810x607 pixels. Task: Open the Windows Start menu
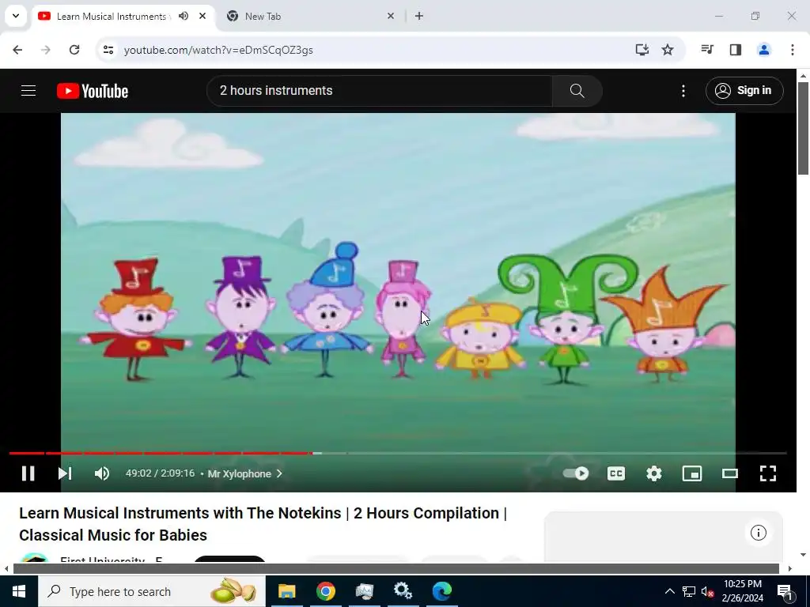pos(19,591)
